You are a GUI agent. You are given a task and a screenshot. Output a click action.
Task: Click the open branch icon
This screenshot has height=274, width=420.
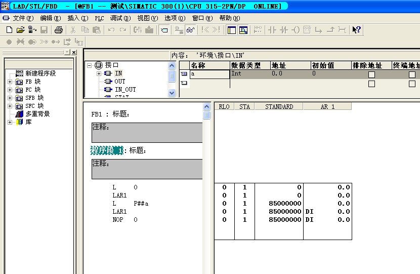click(x=318, y=30)
